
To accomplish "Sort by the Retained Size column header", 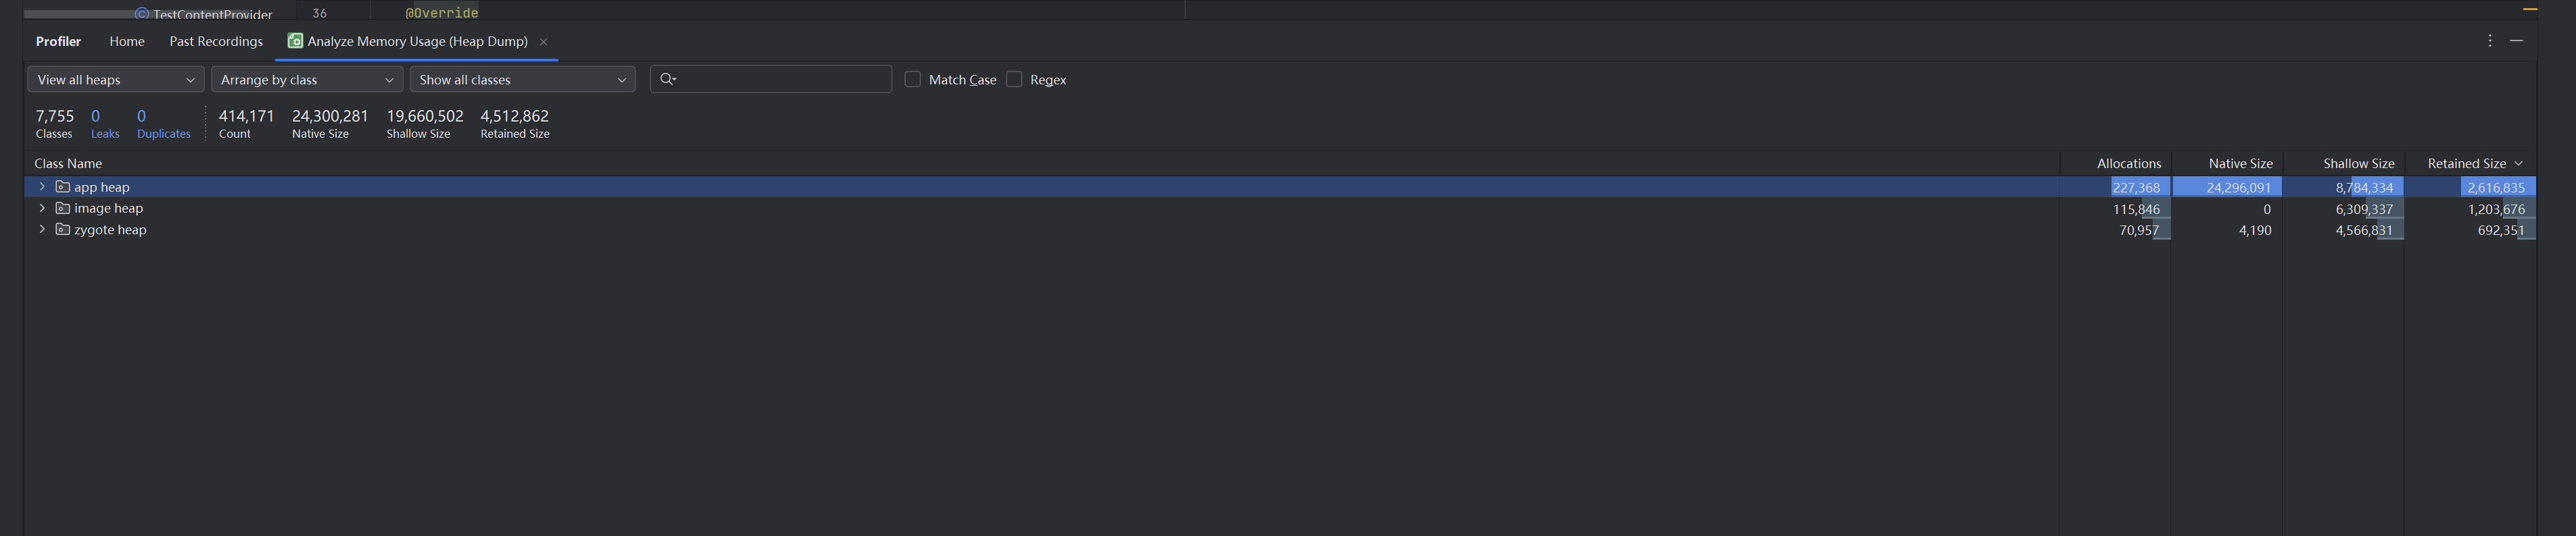I will click(2466, 163).
